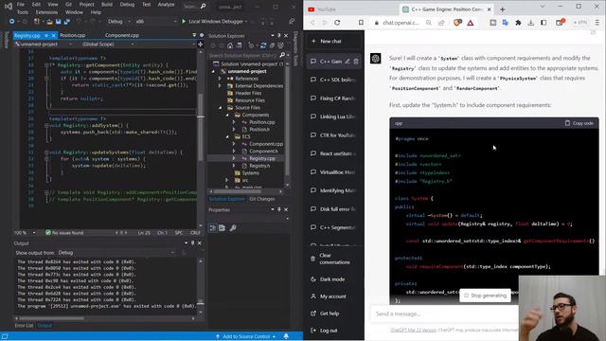606x341 pixels.
Task: Open the File menu in Visual Studio
Action: (x=21, y=4)
